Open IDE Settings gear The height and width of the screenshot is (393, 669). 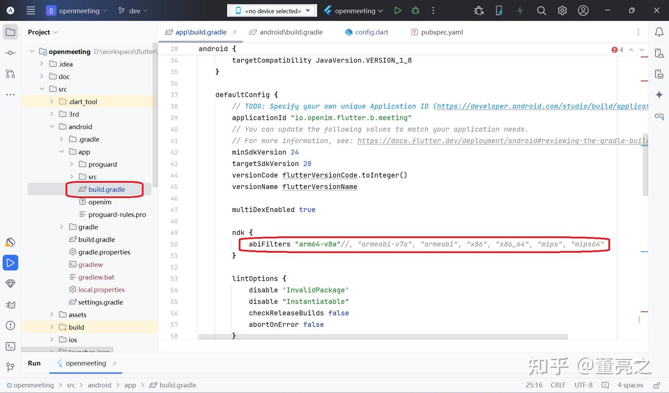pyautogui.click(x=562, y=10)
